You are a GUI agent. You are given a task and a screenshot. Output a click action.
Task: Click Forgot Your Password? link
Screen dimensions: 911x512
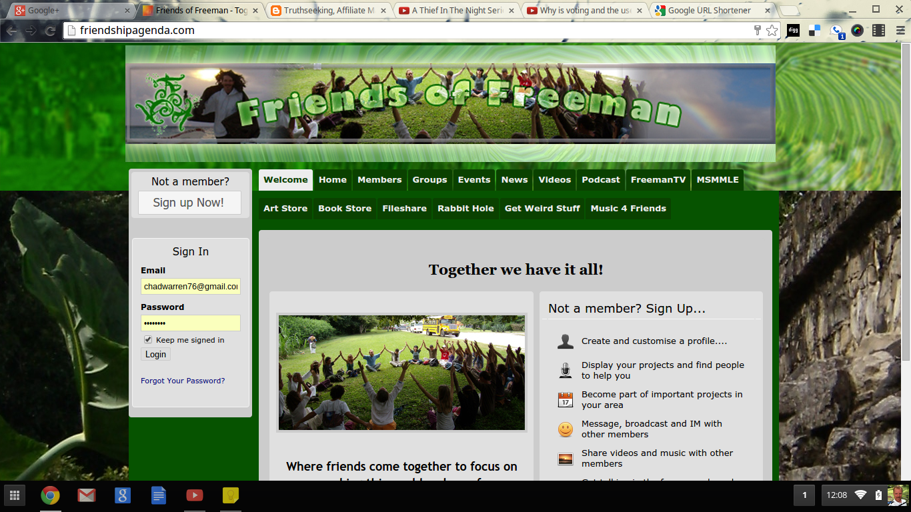tap(183, 381)
